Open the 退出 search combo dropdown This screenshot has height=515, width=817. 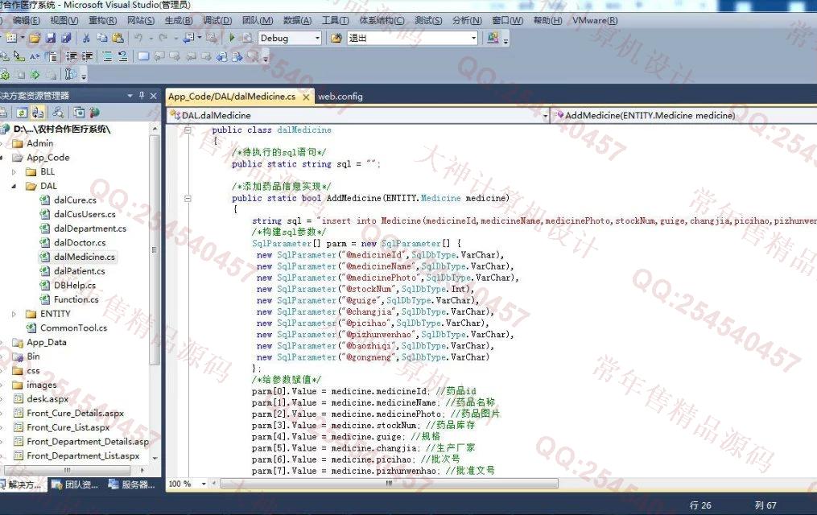coord(473,38)
